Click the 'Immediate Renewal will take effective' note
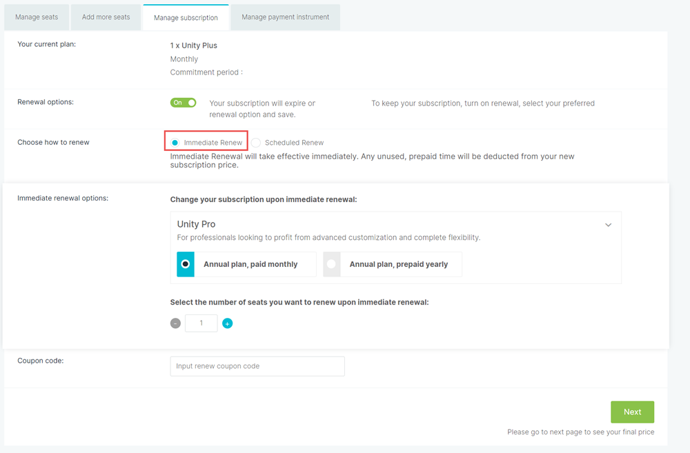Screen dimensions: 690x453 373,161
